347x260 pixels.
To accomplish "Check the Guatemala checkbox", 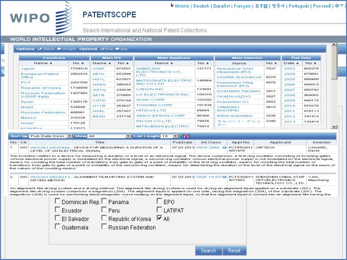I will pos(57,227).
